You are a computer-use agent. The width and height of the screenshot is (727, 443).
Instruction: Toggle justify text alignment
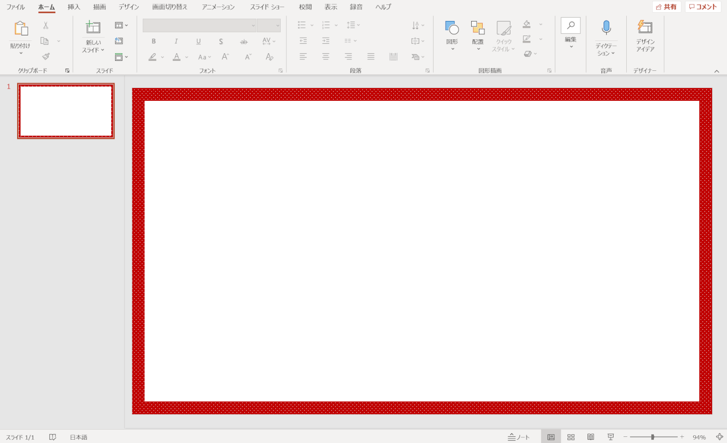pos(371,56)
